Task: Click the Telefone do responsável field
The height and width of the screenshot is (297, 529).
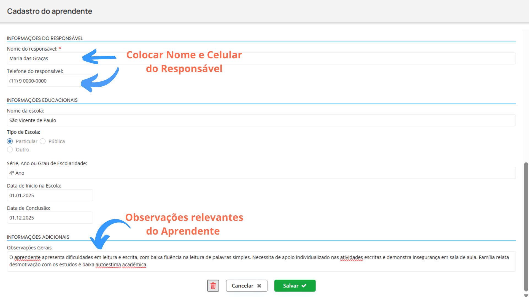Action: [50, 81]
